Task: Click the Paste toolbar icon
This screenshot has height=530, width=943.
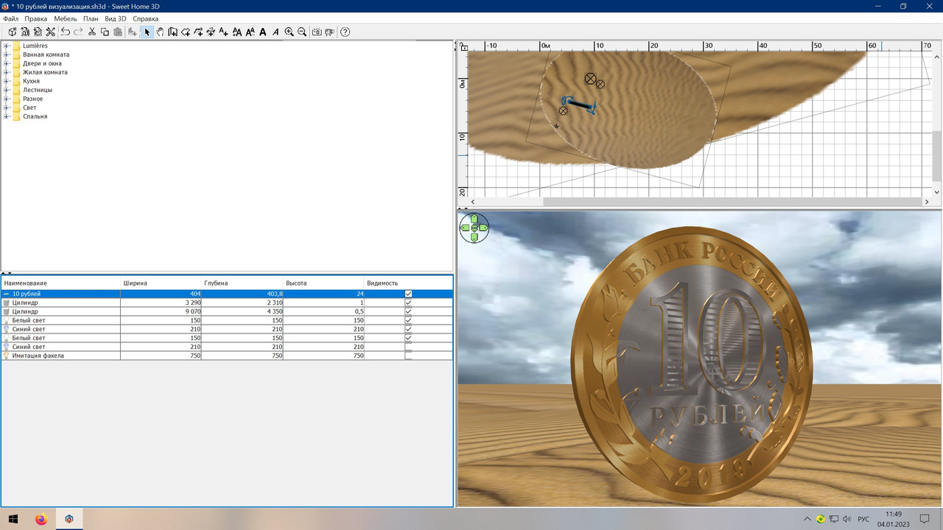Action: pyautogui.click(x=118, y=32)
